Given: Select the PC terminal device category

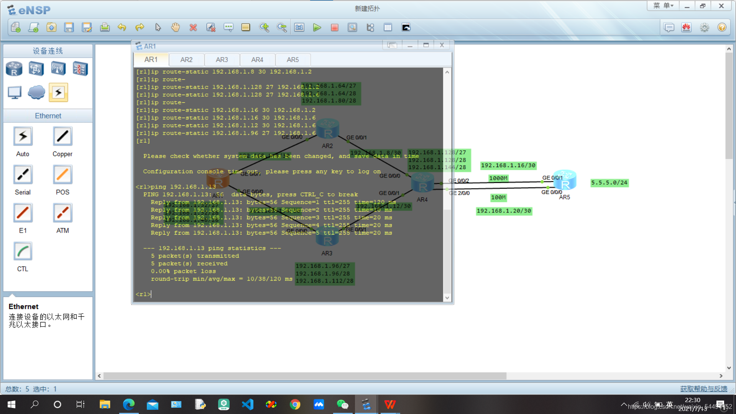Looking at the screenshot, I should coord(15,92).
